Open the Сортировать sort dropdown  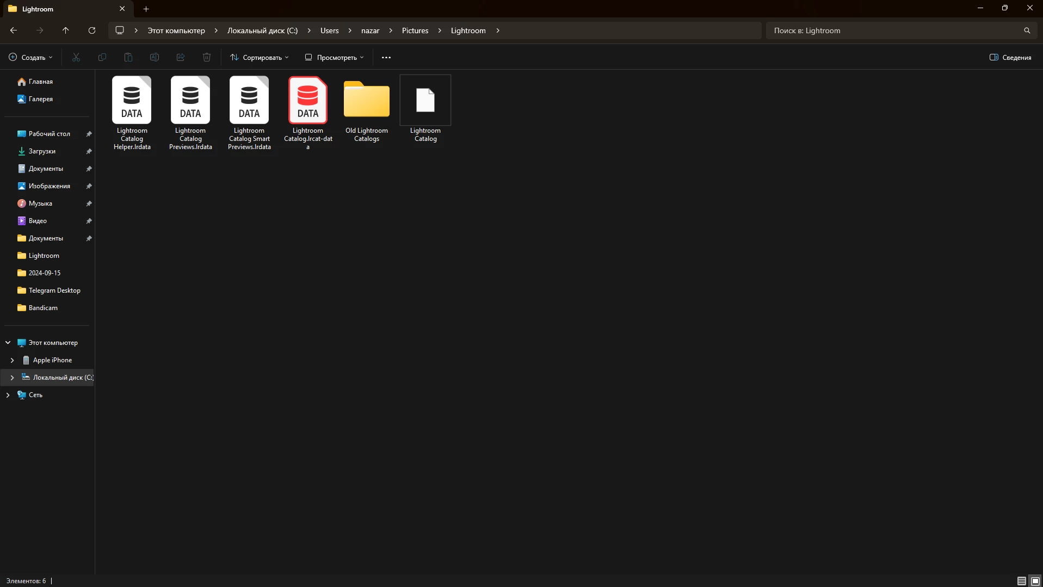(x=260, y=57)
